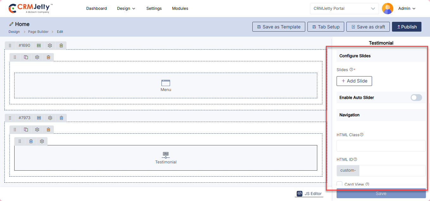This screenshot has width=430, height=201.
Task: Publish the Home page
Action: pos(407,27)
